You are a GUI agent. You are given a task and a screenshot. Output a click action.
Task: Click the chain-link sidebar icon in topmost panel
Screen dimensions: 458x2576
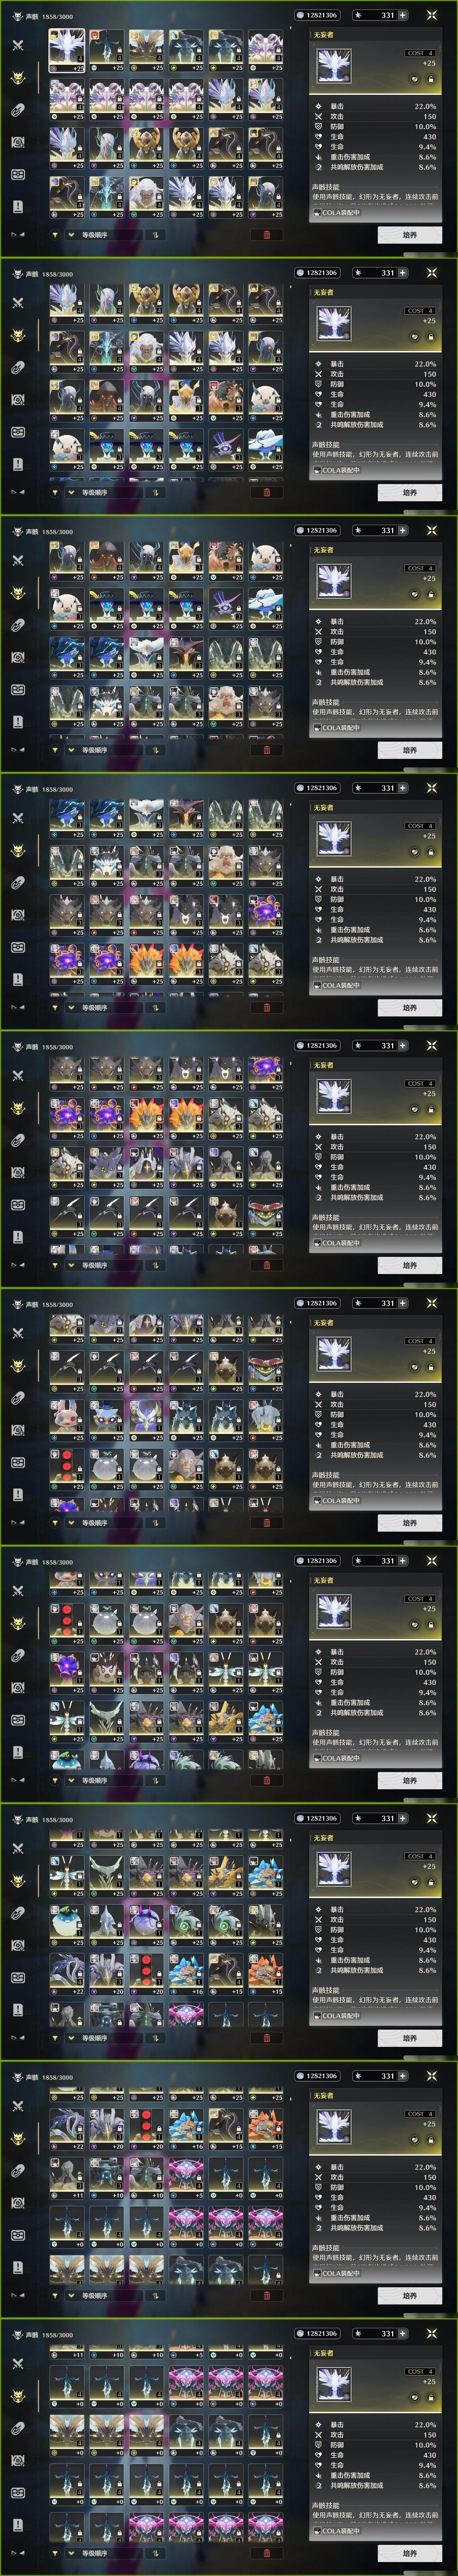tap(17, 110)
